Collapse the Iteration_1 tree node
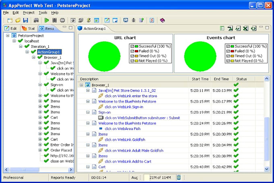 point(21,46)
